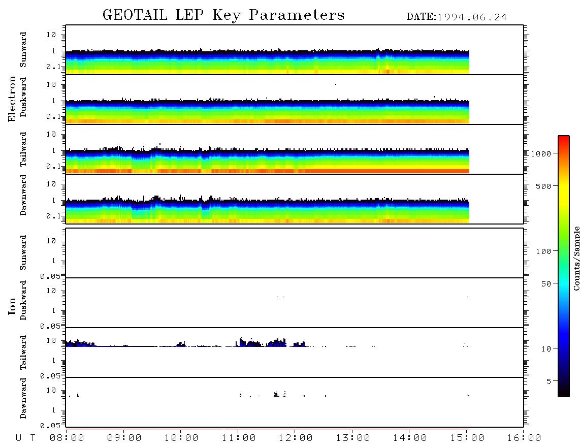Viewport: 580px width, 447px height.
Task: Click the Ion Dawnward 0.05 axis tick label
Action: coord(50,426)
